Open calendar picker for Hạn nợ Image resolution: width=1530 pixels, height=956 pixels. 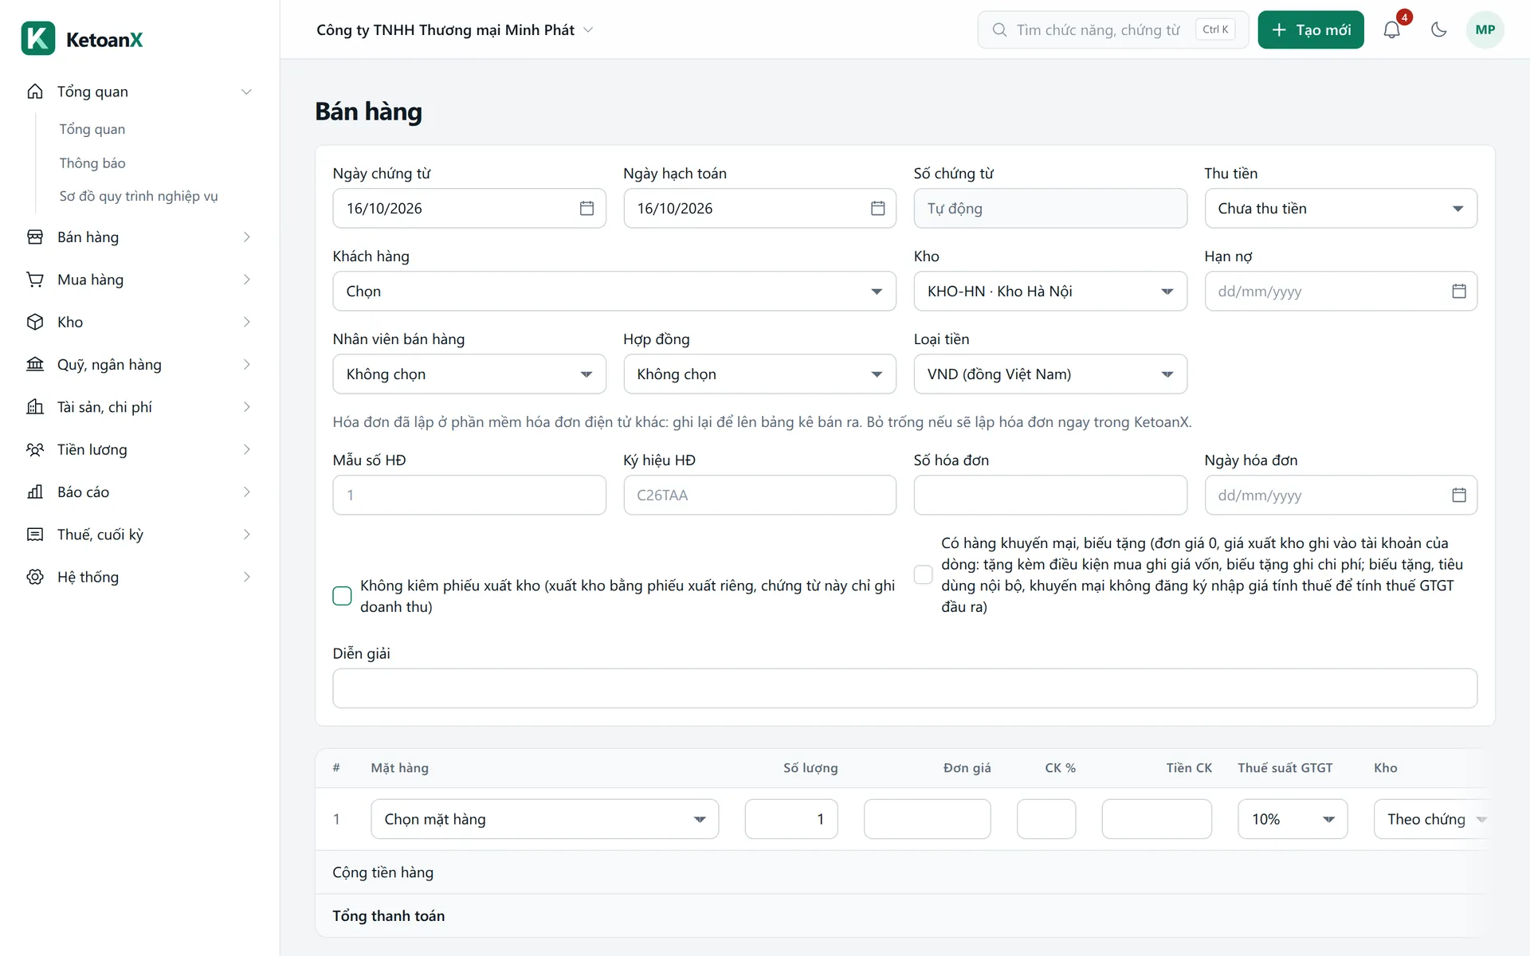(x=1458, y=291)
